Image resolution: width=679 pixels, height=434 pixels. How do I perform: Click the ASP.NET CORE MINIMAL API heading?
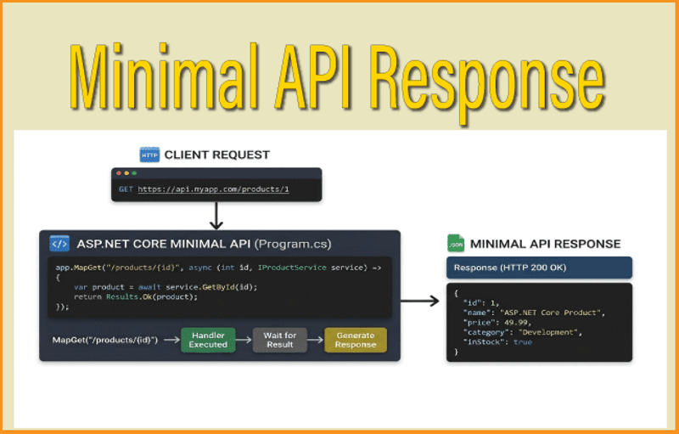(204, 244)
